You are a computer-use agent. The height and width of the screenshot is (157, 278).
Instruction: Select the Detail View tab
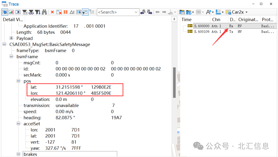[13, 19]
